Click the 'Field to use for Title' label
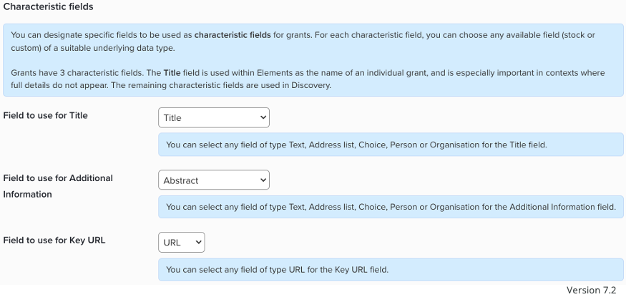 46,115
